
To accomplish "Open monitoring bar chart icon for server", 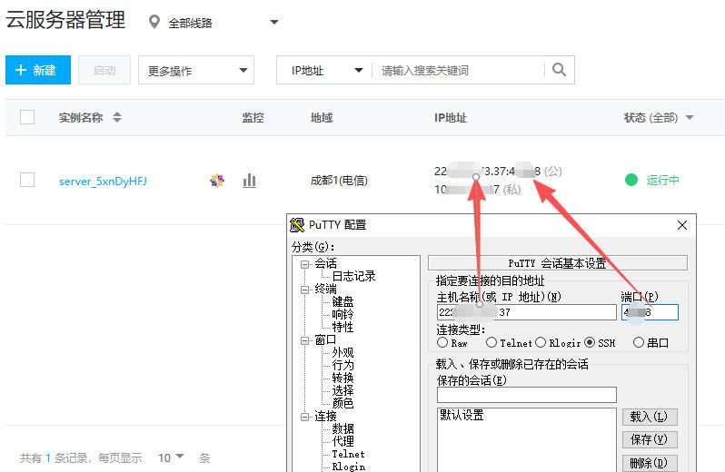I will (249, 181).
